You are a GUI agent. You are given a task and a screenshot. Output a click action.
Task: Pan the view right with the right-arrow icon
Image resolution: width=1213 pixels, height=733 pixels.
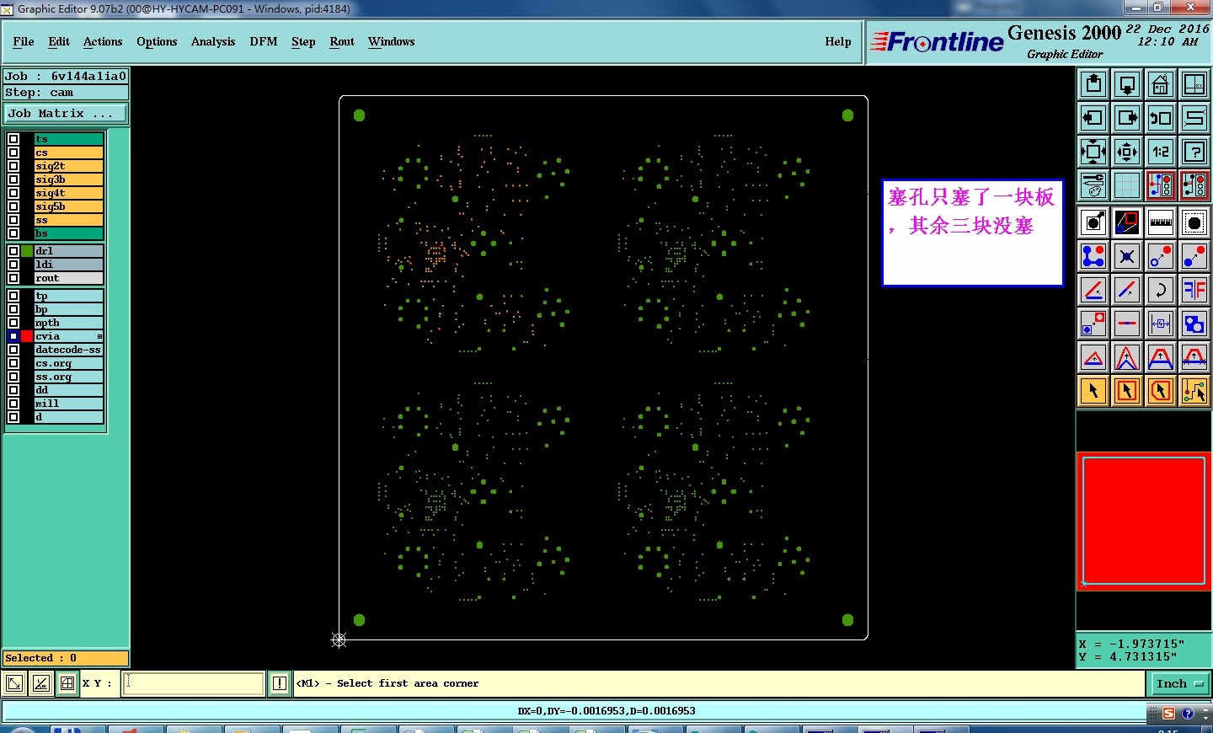1127,118
